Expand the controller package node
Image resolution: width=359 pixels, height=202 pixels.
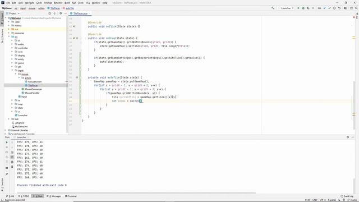click(12, 48)
